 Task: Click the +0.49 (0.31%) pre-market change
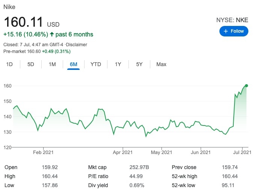pyautogui.click(x=56, y=51)
